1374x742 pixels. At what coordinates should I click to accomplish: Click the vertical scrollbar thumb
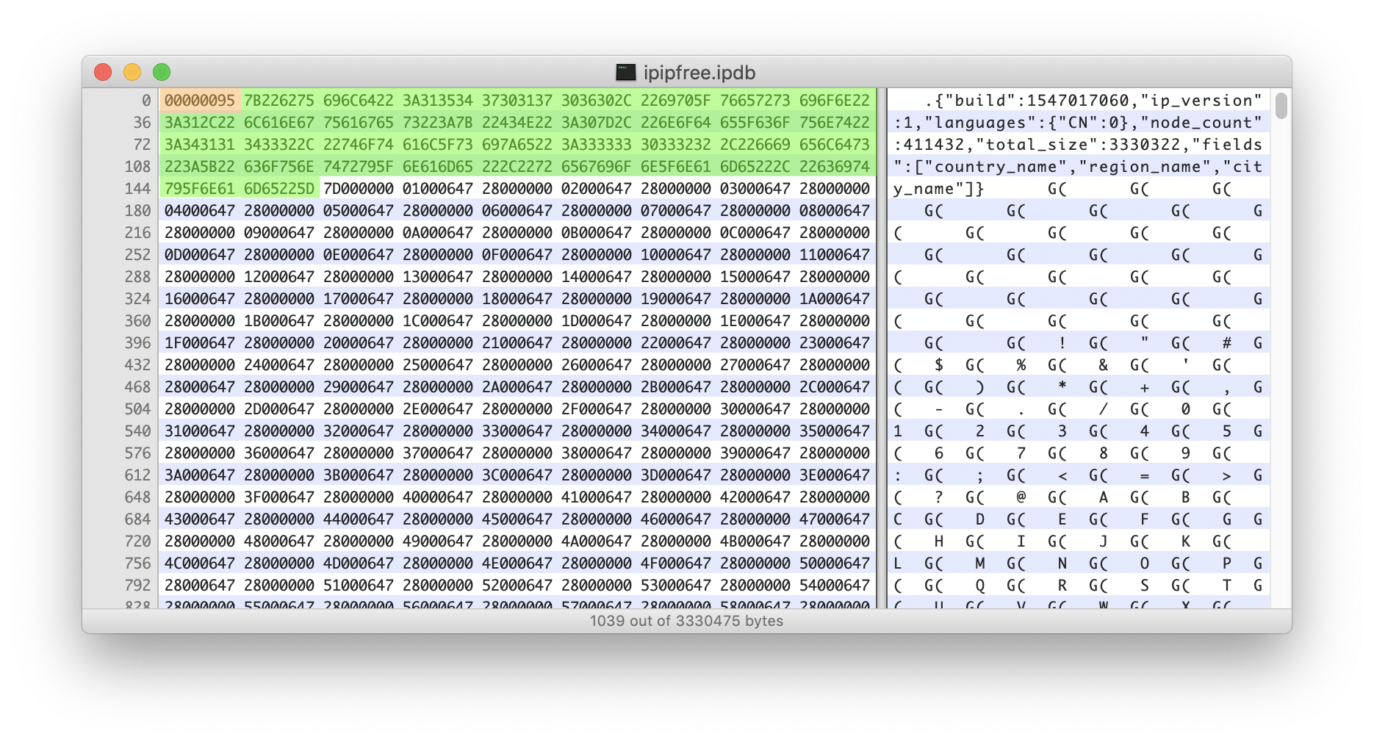click(x=1281, y=105)
